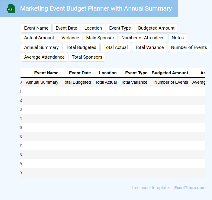This screenshot has width=212, height=200.
Task: Click the Event Type column header
Action: pyautogui.click(x=136, y=73)
